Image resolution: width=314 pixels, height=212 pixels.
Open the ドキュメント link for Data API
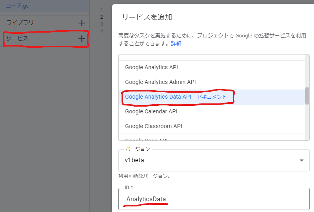(212, 97)
